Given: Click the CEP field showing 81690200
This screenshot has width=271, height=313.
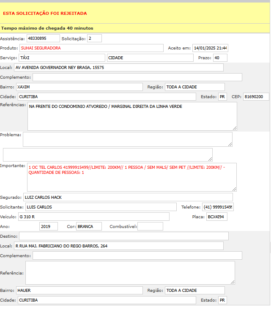Looking at the screenshot, I should pos(256,97).
